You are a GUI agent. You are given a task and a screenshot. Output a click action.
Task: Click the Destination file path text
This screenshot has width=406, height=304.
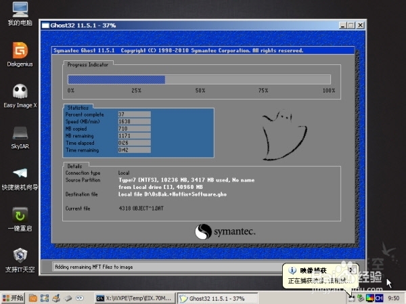pos(173,194)
